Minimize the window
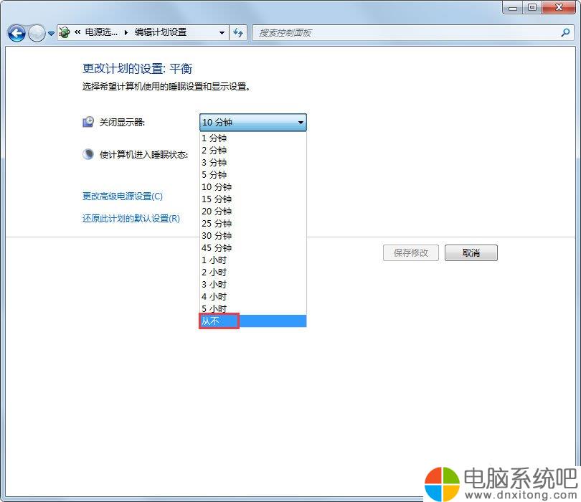 pyautogui.click(x=513, y=7)
